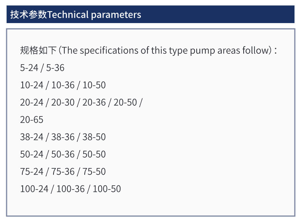Screen dimensions: 301x223
Task: Choose the 20-50 model
Action: (125, 103)
